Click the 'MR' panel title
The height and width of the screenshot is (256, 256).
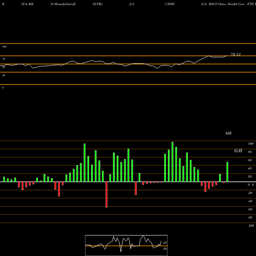pyautogui.click(x=228, y=133)
